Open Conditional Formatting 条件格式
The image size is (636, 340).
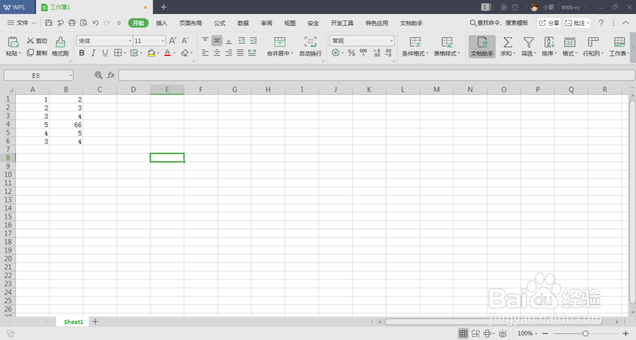[x=415, y=46]
